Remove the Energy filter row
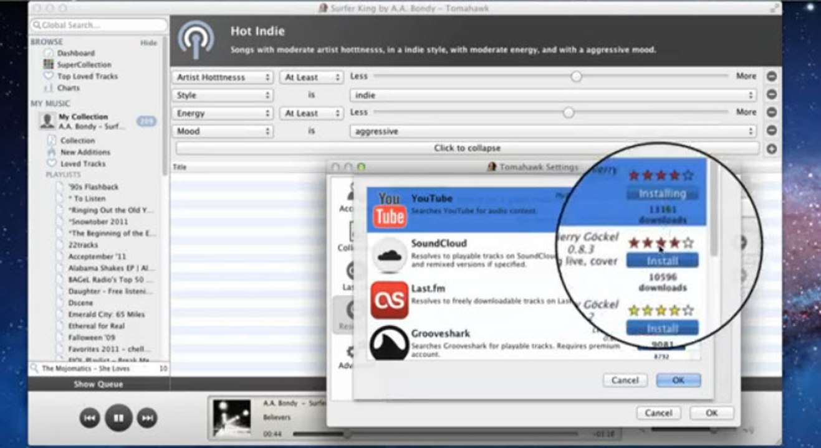Viewport: 821px width, 448px height. click(771, 113)
